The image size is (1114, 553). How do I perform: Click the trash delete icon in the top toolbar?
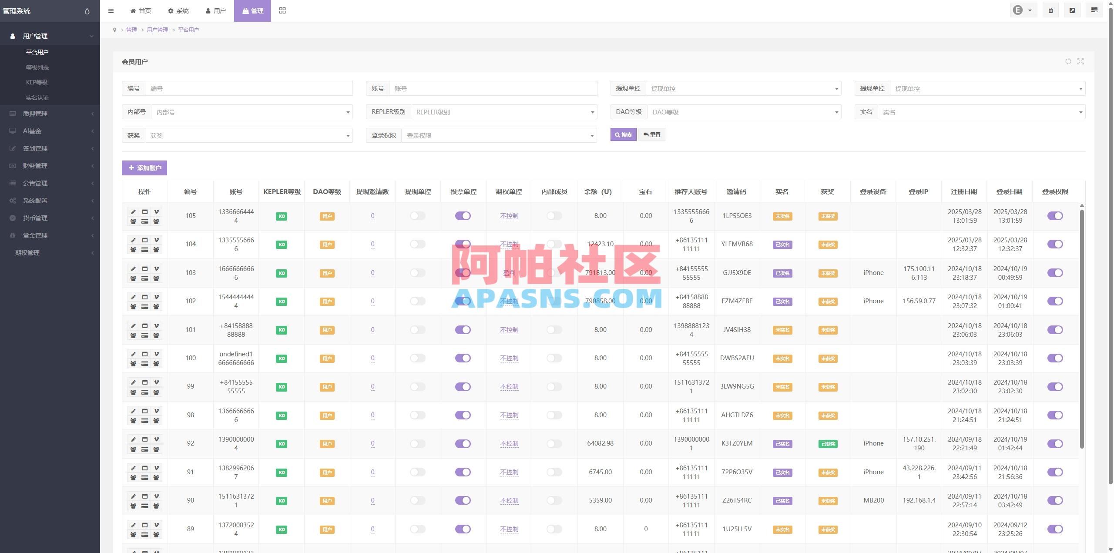(x=1051, y=10)
